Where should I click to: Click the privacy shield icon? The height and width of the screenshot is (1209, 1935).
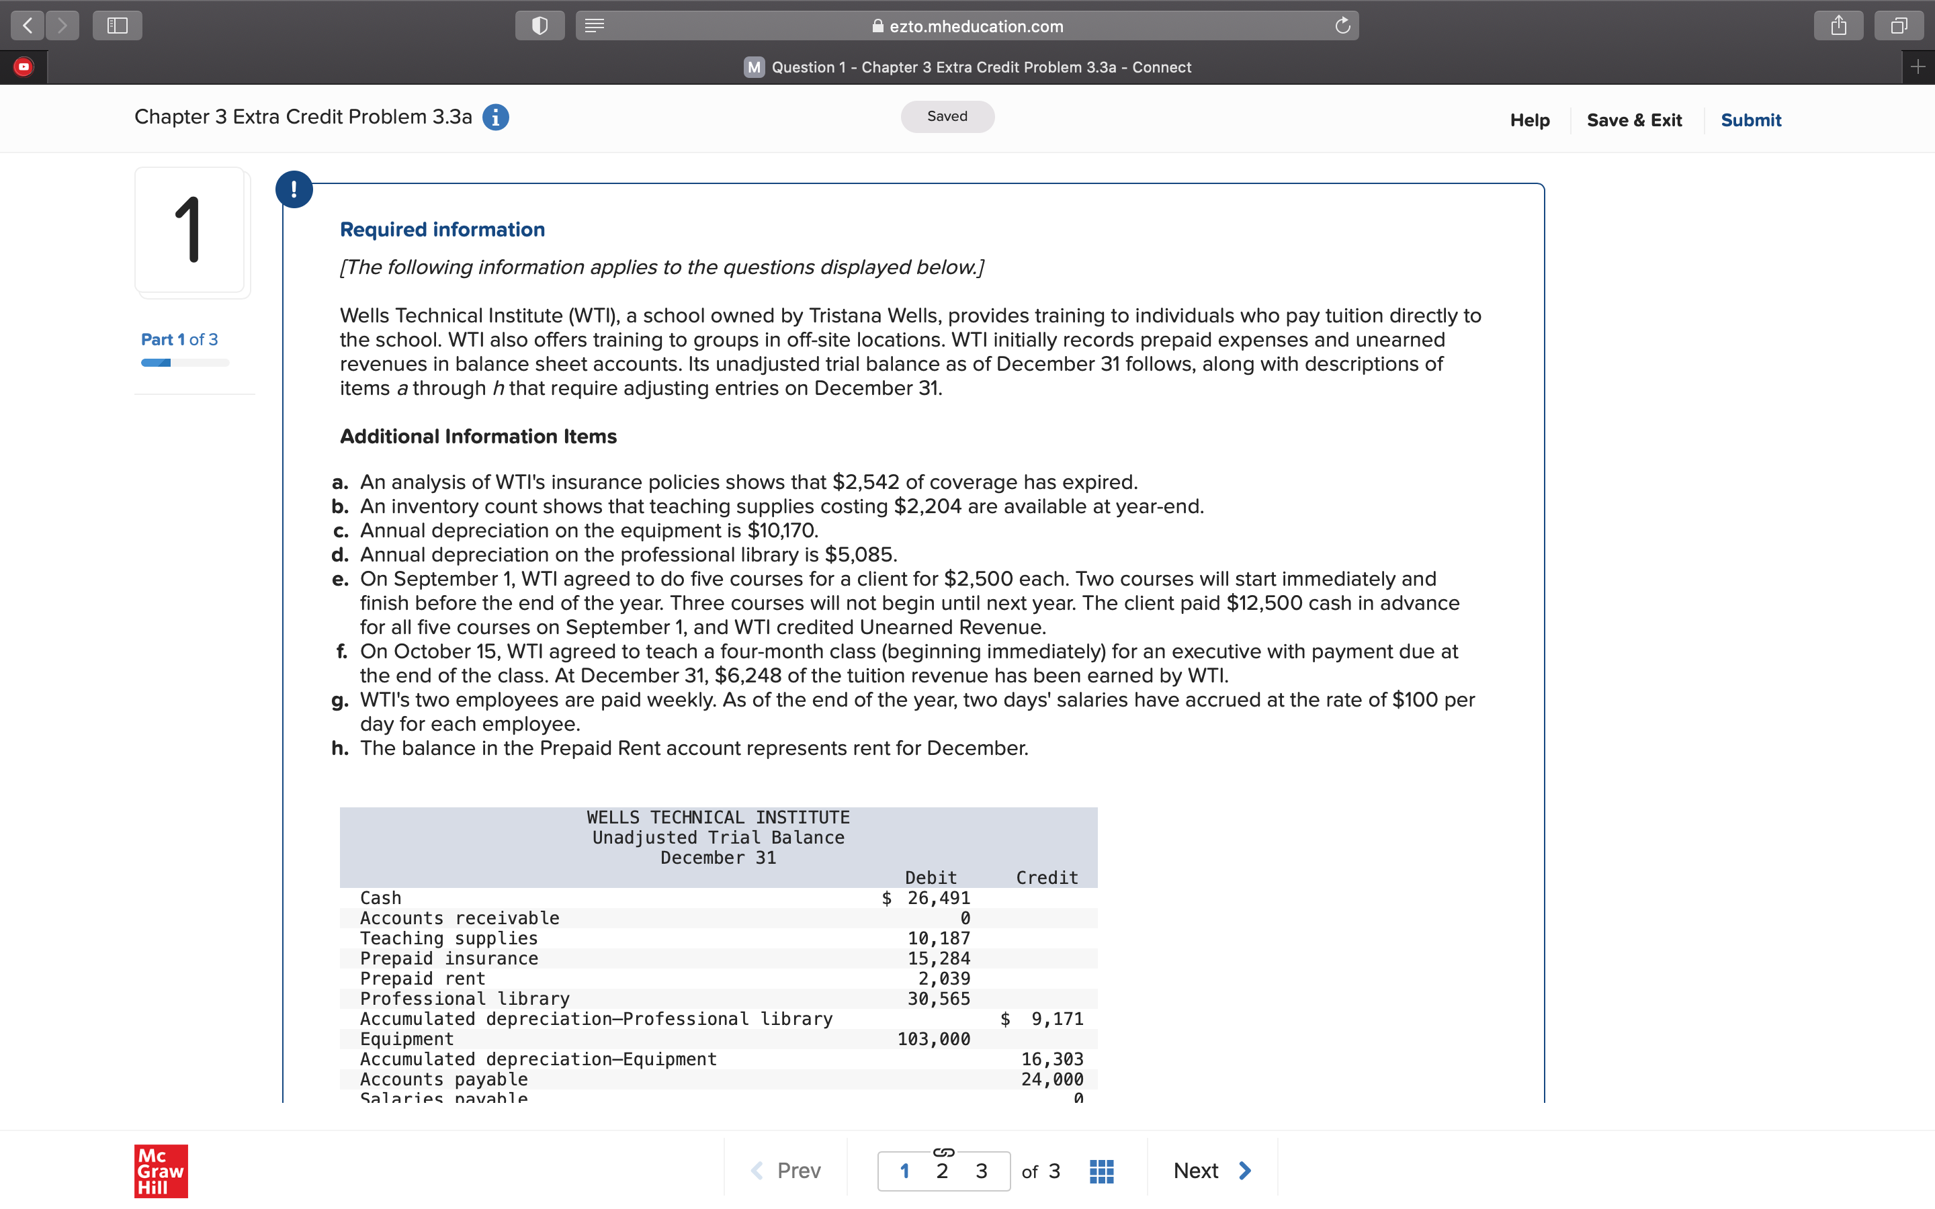coord(540,26)
